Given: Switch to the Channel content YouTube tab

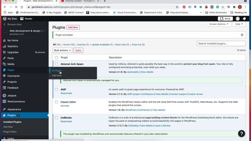Looking at the screenshot, I should point(80,1).
